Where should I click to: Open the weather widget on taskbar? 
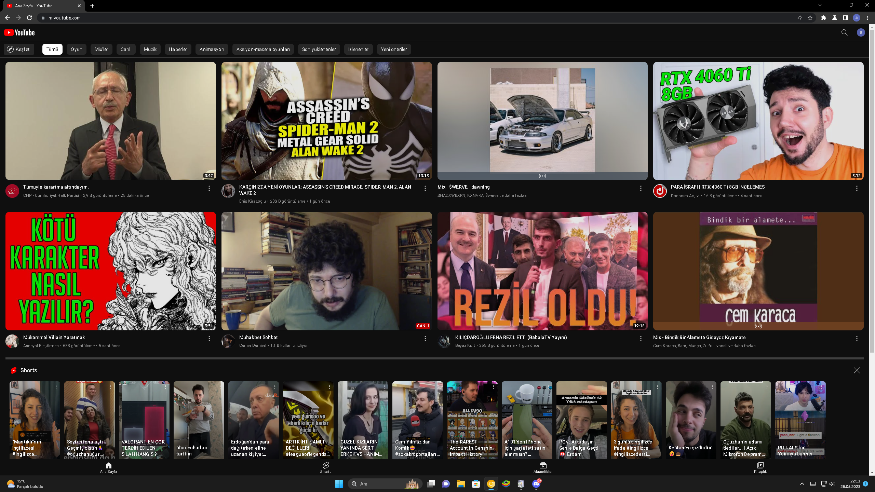(25, 484)
